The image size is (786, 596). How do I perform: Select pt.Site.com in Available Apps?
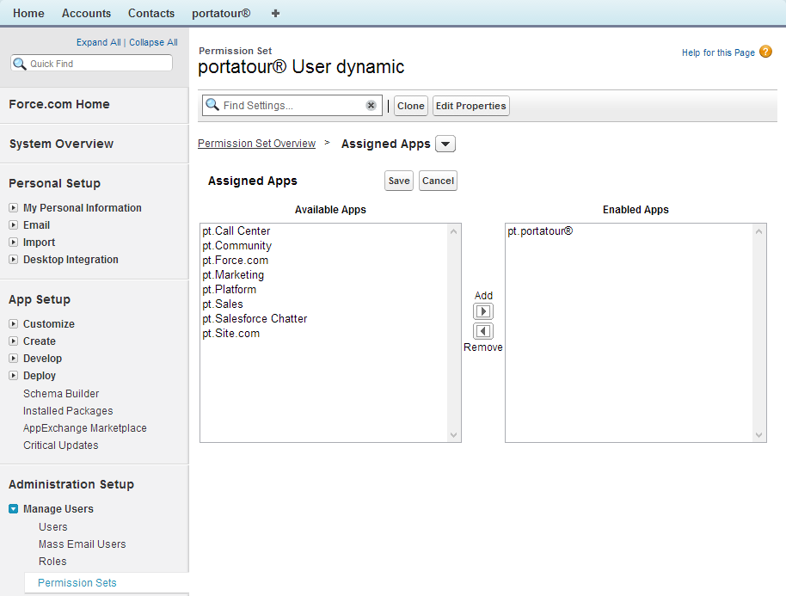(231, 334)
